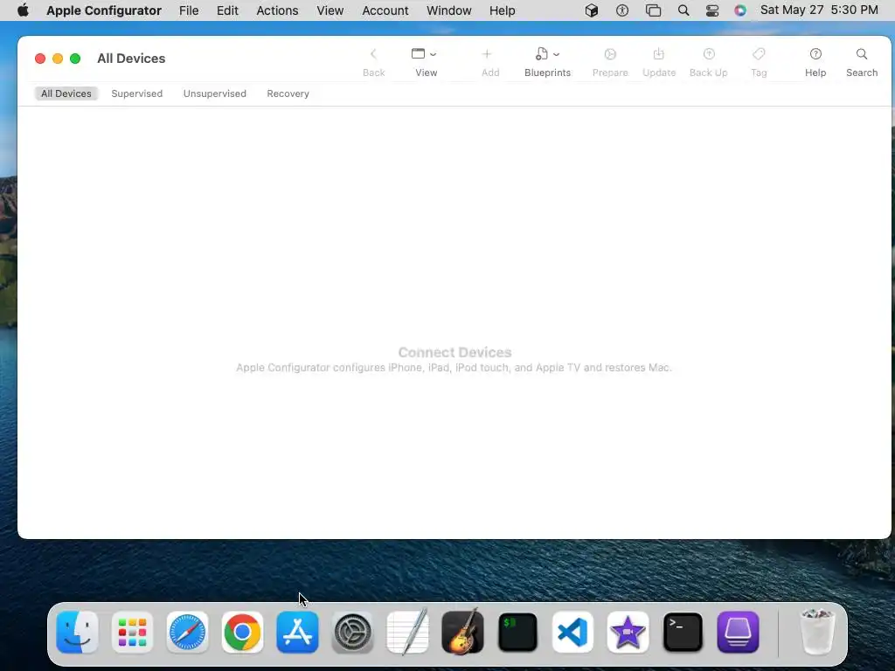Open the Actions menu

click(277, 10)
